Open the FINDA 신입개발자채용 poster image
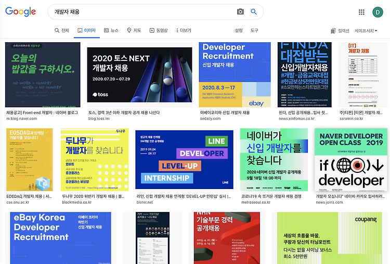This screenshot has height=264, width=390. click(x=304, y=74)
